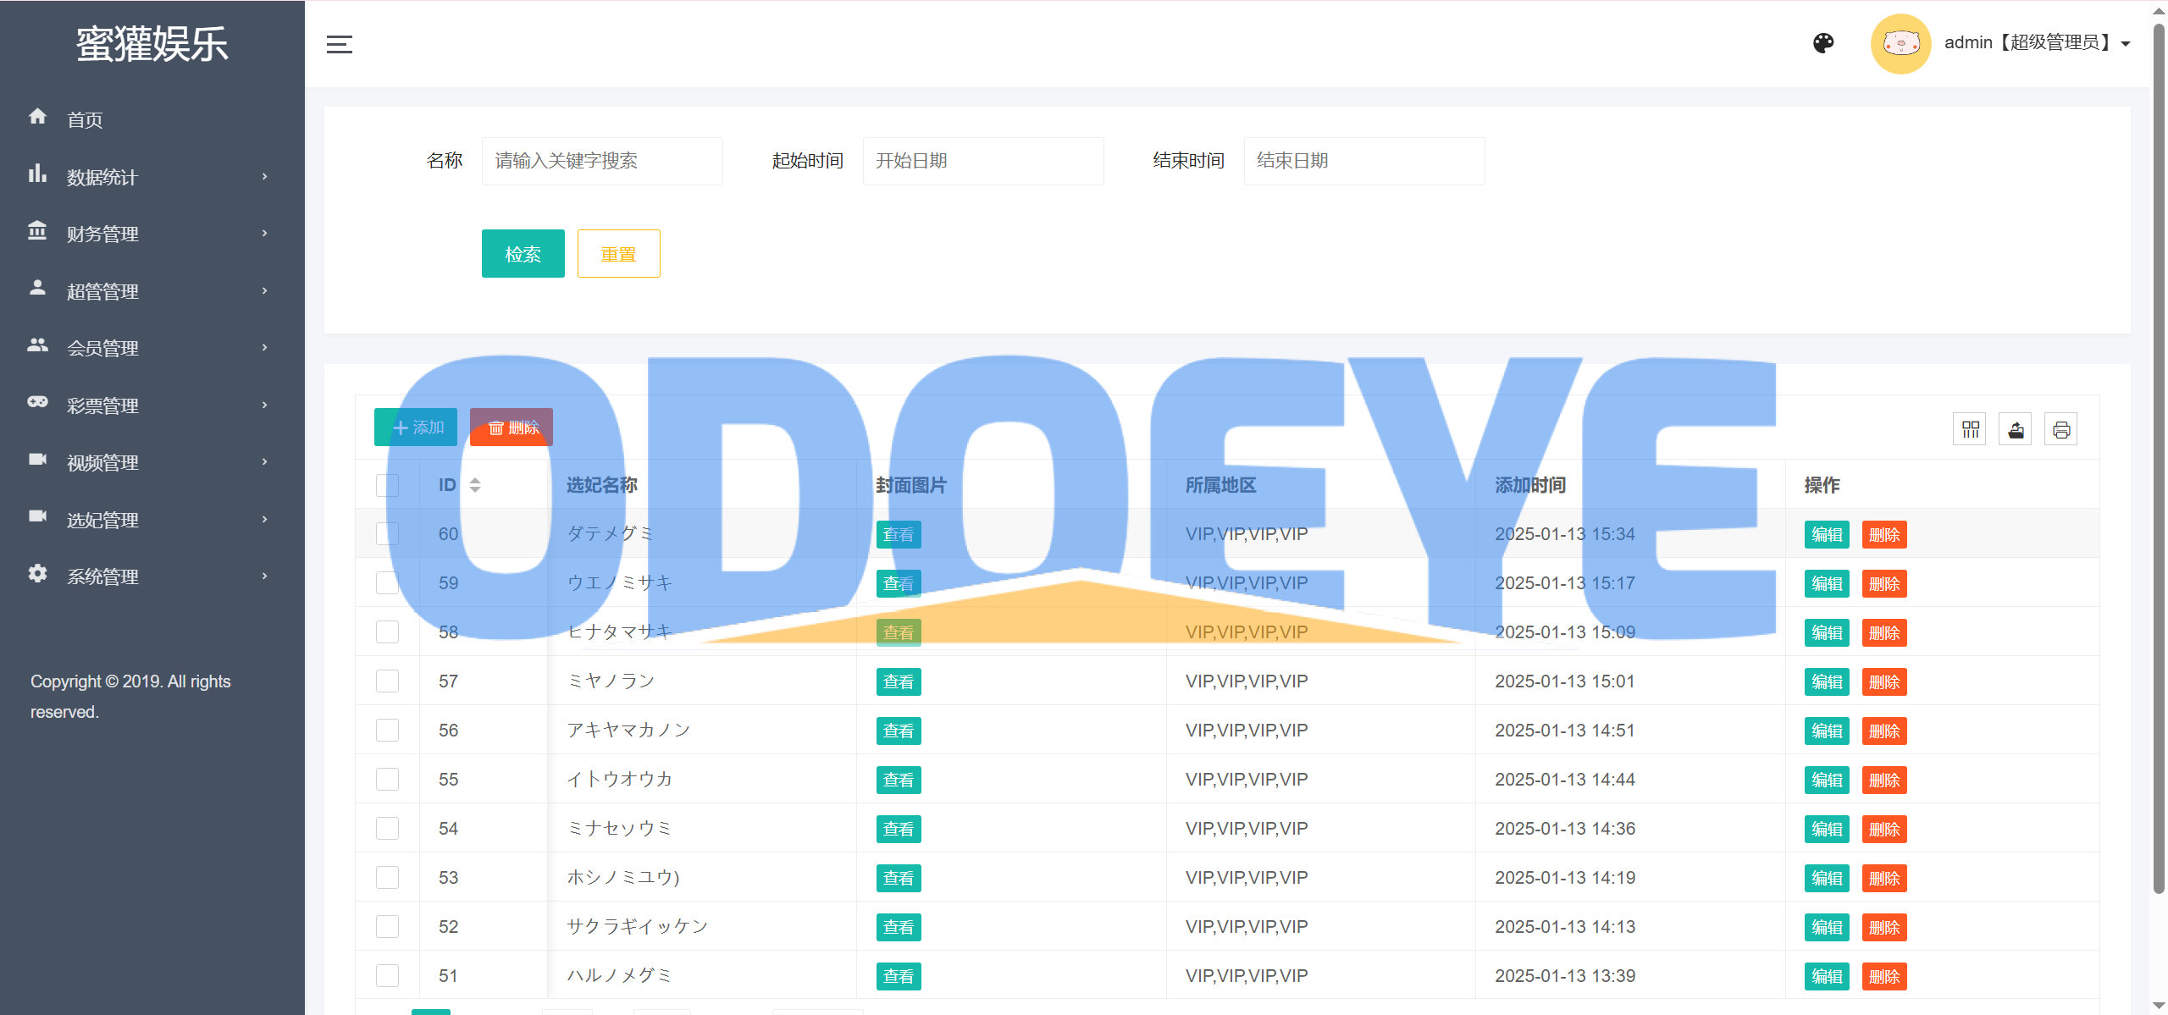This screenshot has height=1015, width=2168.
Task: Open the theme color palette icon
Action: click(x=1823, y=43)
